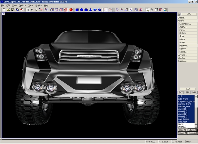Click the New file icon

(x=4, y=10)
